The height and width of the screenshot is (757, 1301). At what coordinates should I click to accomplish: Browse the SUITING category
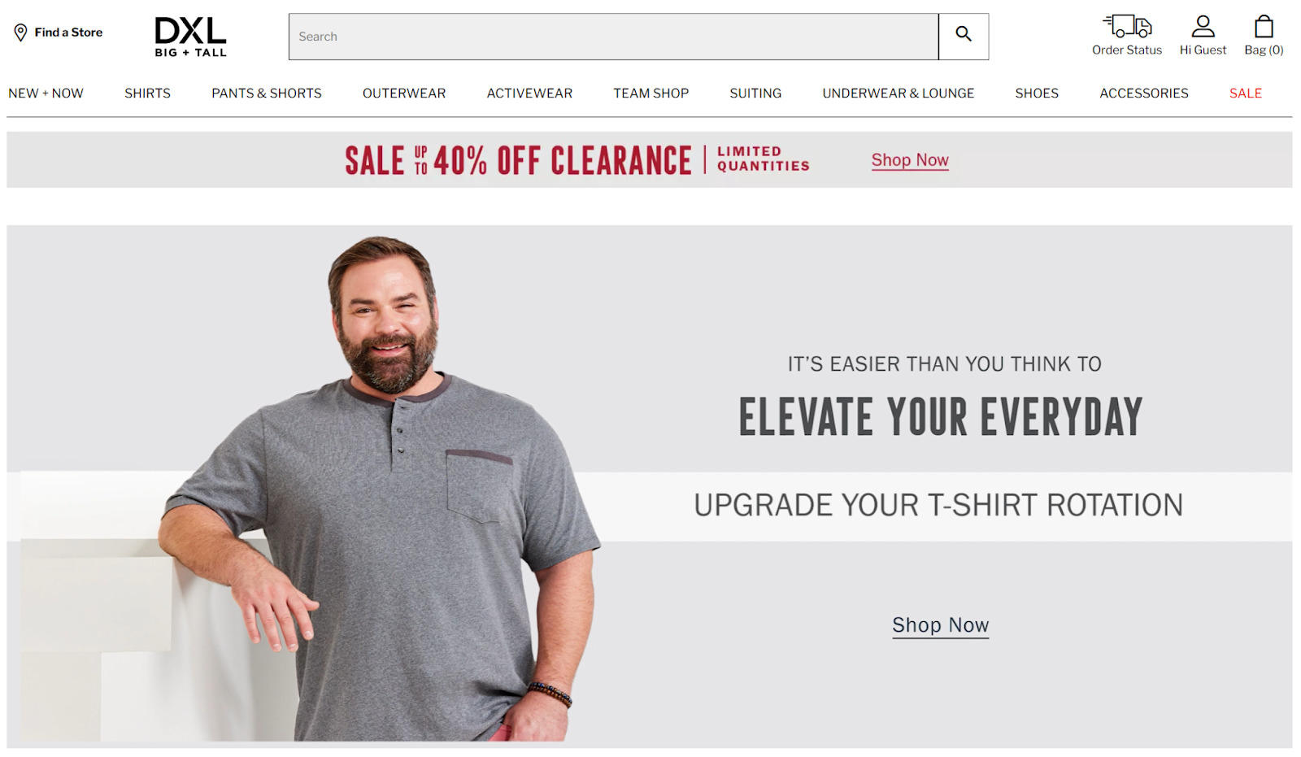(755, 94)
